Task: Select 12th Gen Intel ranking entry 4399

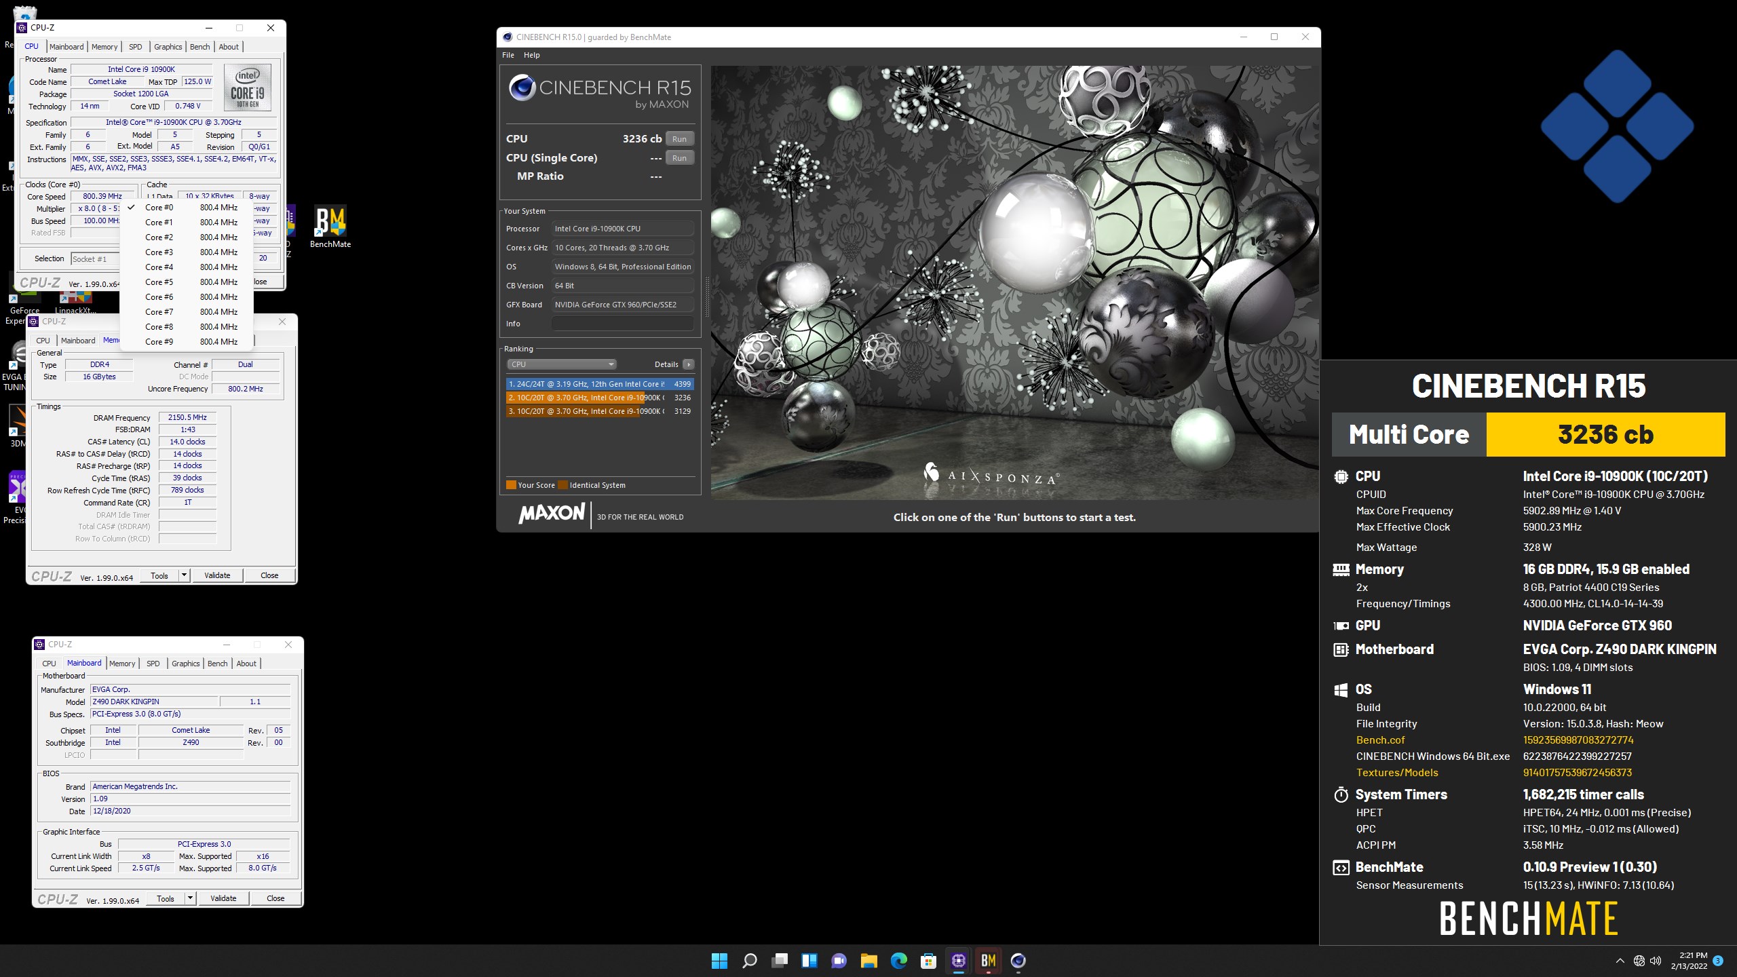Action: (x=600, y=384)
